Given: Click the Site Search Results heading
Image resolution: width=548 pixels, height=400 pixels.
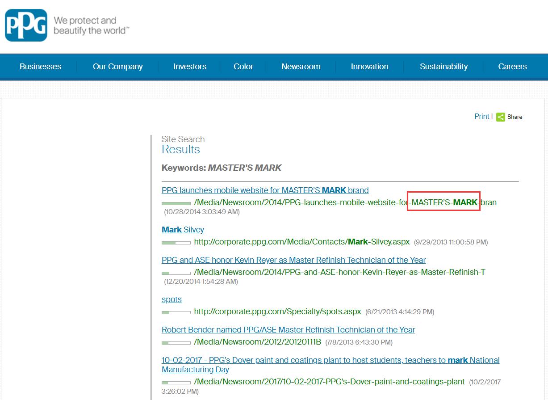Looking at the screenshot, I should tap(183, 145).
